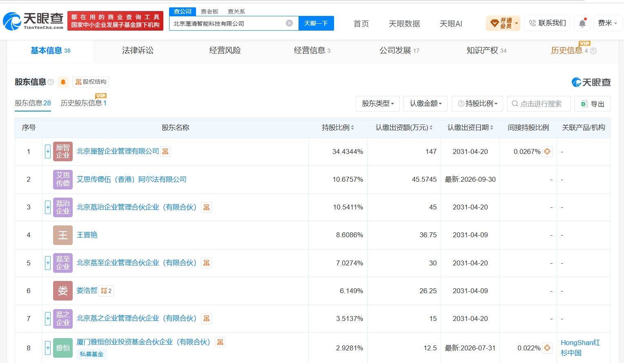
Task: Click the 雅恒 shareholder avatar
Action: (x=63, y=348)
